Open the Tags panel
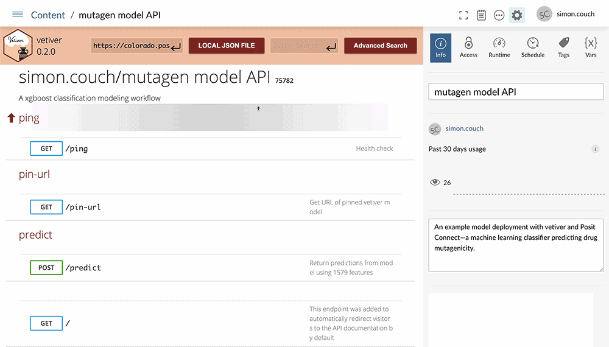 pyautogui.click(x=564, y=47)
